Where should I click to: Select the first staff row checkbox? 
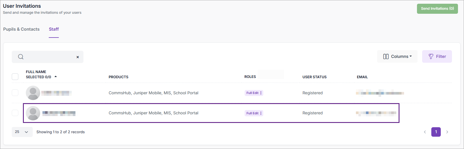point(15,93)
